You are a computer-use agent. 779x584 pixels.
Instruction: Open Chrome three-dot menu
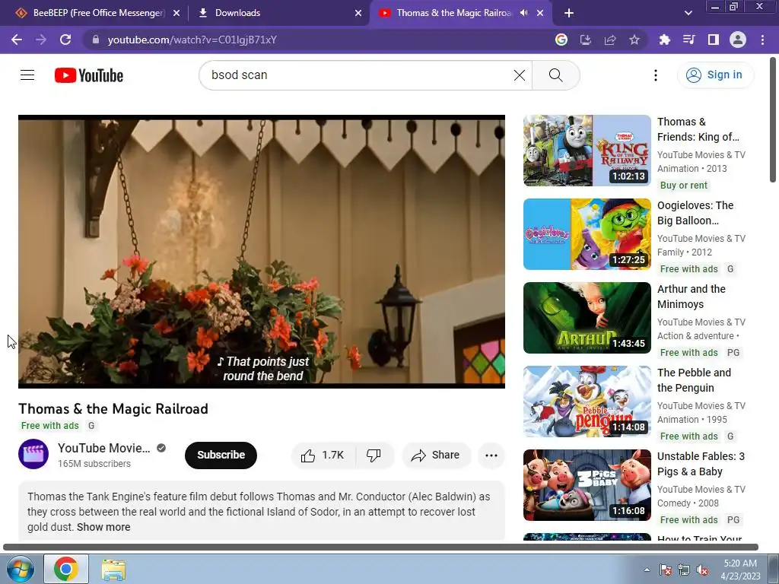coord(762,40)
